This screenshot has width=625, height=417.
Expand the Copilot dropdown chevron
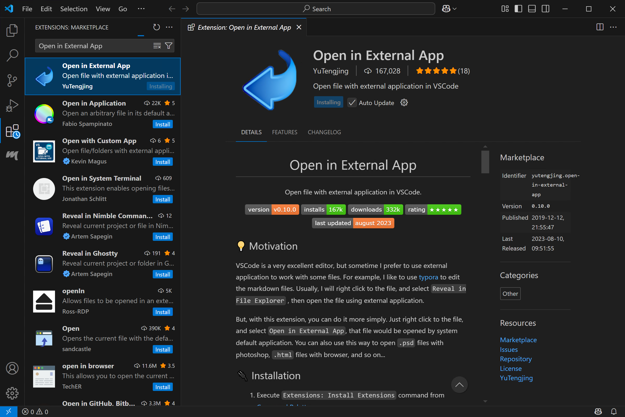(x=455, y=9)
